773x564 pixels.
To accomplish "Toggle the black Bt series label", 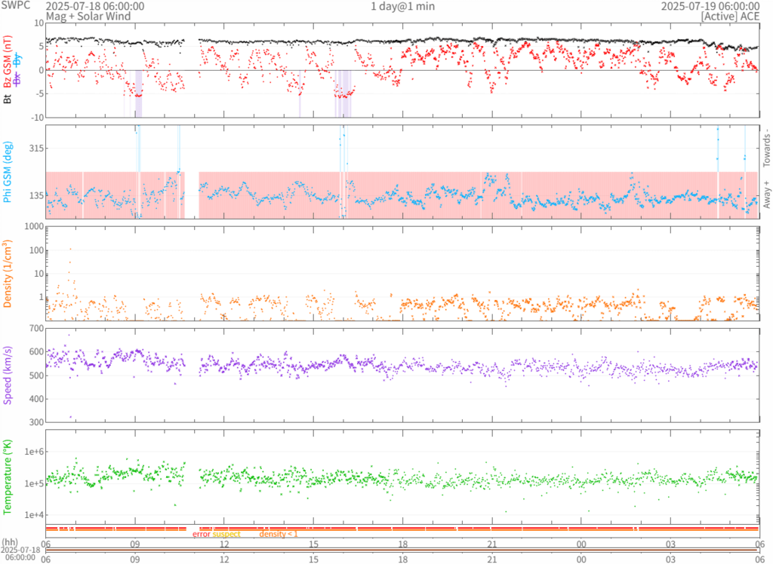I will [8, 97].
